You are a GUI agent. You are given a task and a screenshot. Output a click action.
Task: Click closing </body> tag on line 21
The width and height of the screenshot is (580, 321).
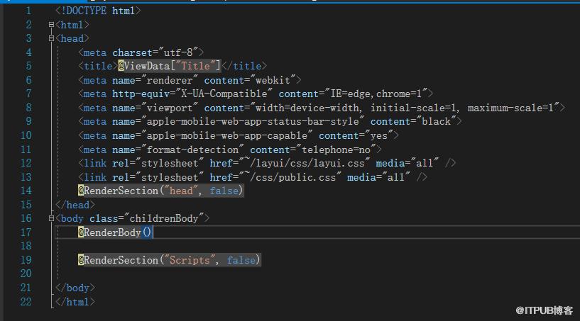click(75, 288)
